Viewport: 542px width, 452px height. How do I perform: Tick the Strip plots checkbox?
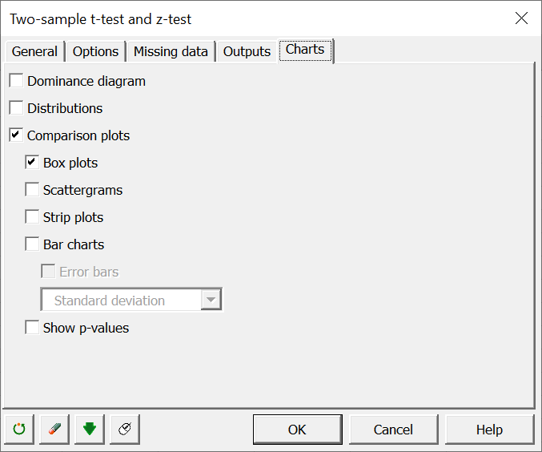32,217
